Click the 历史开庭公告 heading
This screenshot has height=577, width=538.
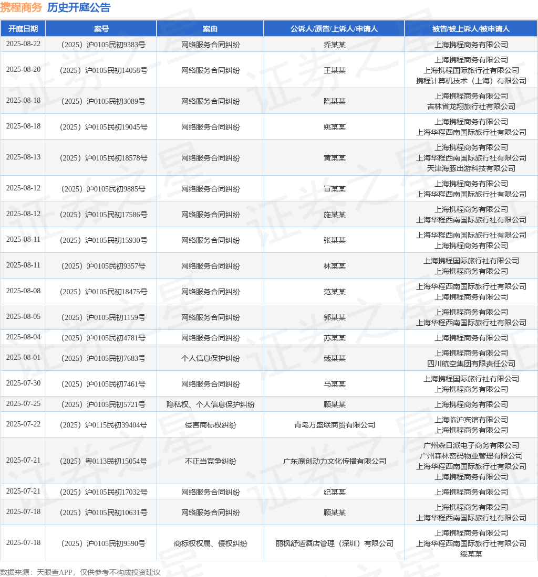point(79,7)
